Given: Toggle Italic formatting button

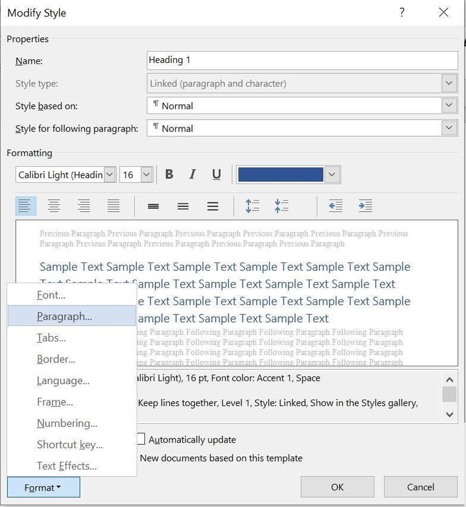Looking at the screenshot, I should pos(192,175).
